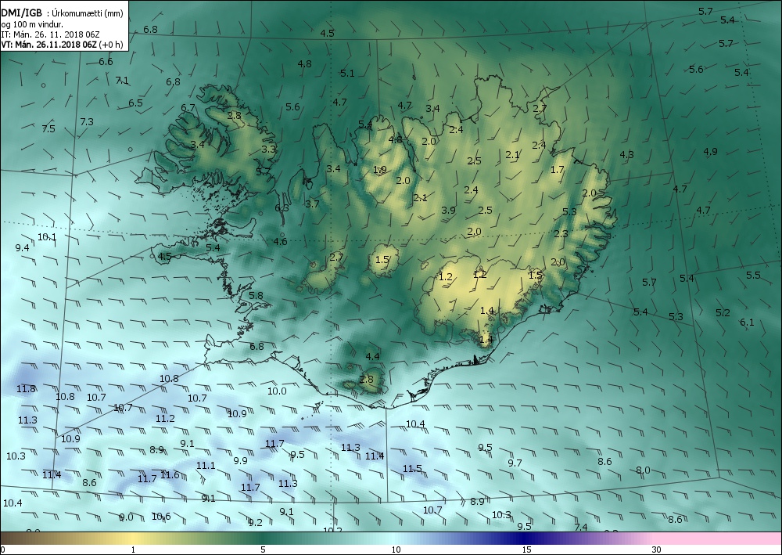Click the bold VT: Mán. 26.11.2018 06Z line
782x555 pixels.
(x=62, y=45)
